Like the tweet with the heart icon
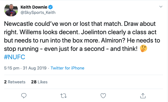Screen dimensions: 168x102 (x=103, y=96)
